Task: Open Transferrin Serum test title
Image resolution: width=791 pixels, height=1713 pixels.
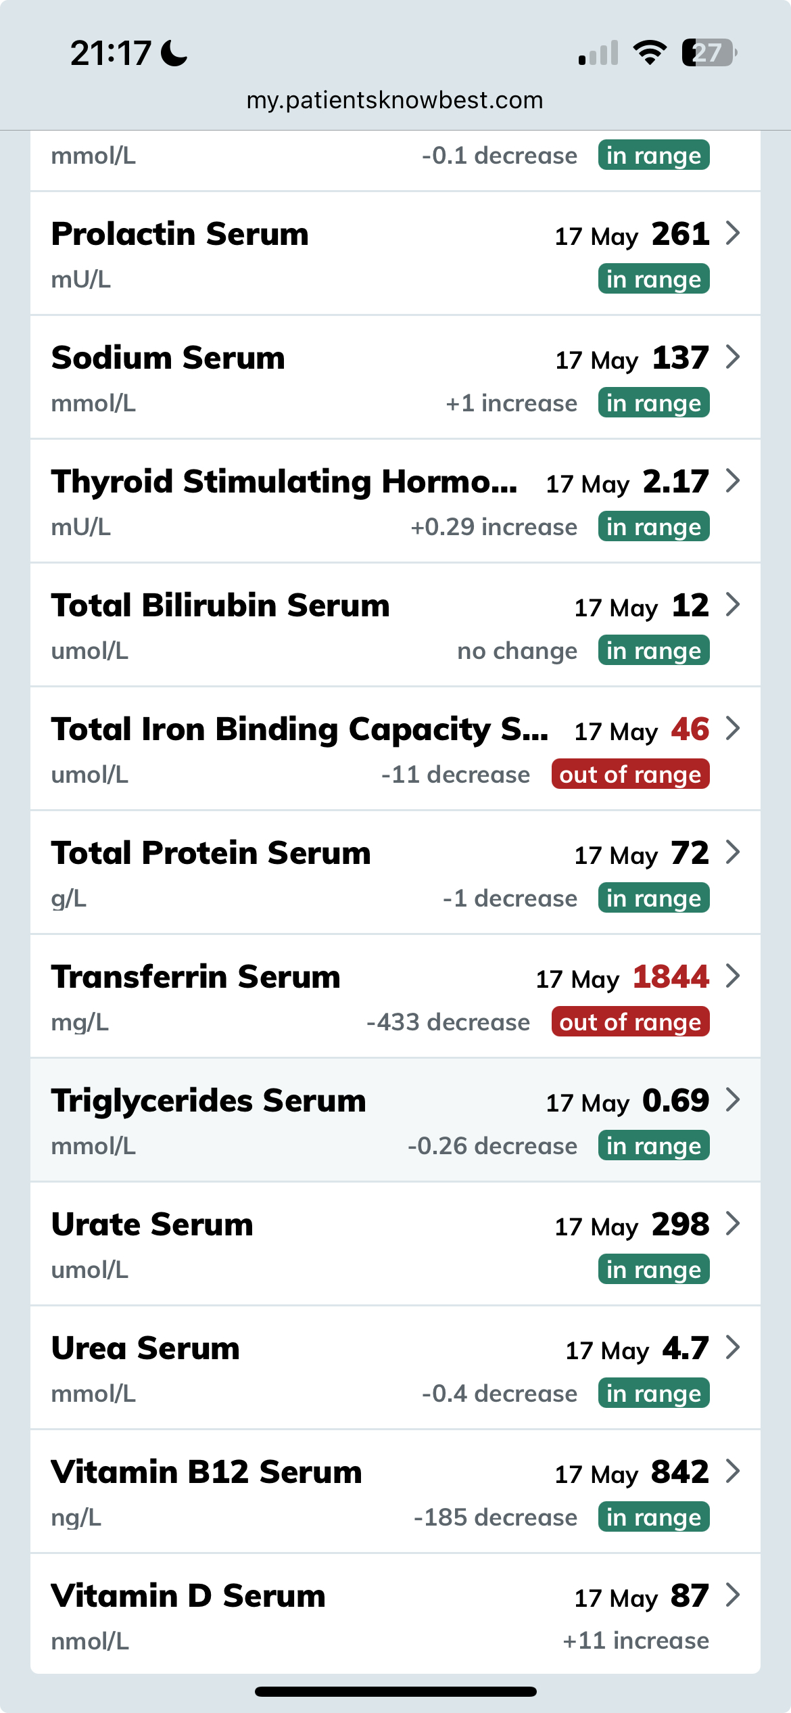Action: tap(196, 978)
